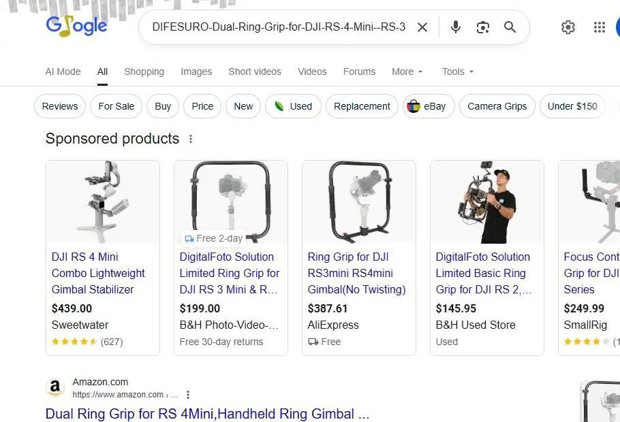Open the DJI RS 4 Mini Combo Sweetwater listing
Image resolution: width=620 pixels, height=422 pixels.
(98, 273)
